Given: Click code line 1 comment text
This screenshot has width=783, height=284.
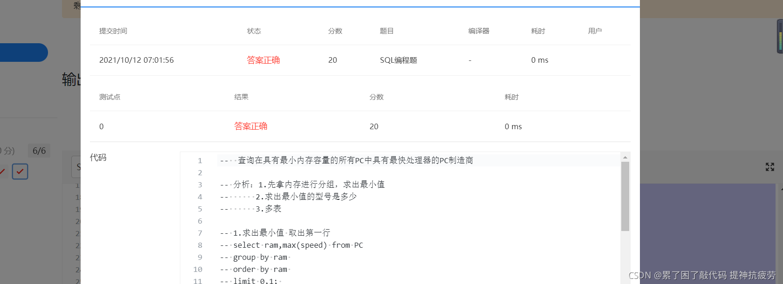Looking at the screenshot, I should (x=346, y=160).
